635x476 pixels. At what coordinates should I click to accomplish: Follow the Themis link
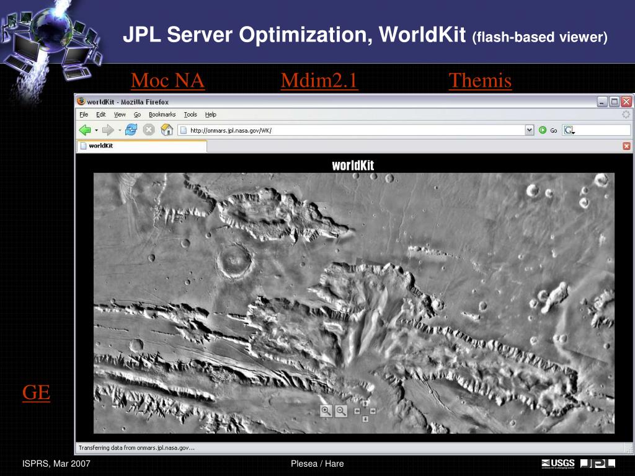pos(480,80)
